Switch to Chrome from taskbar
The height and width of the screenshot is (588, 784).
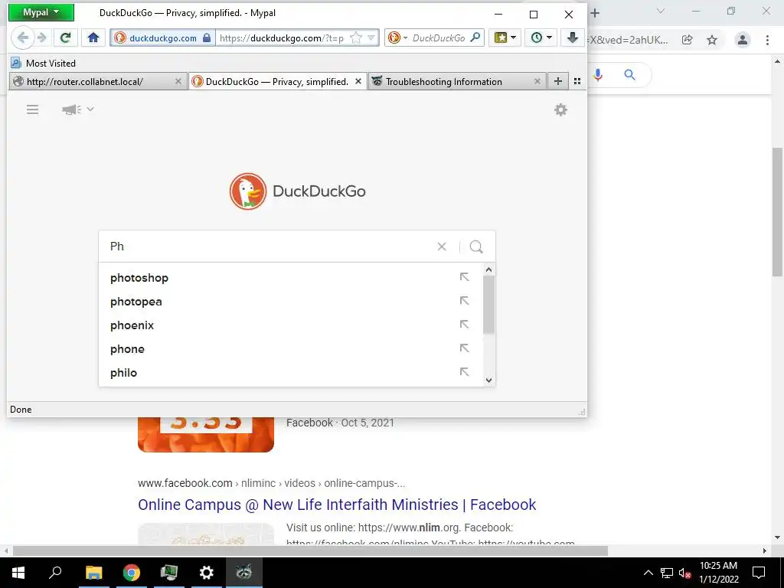[132, 573]
